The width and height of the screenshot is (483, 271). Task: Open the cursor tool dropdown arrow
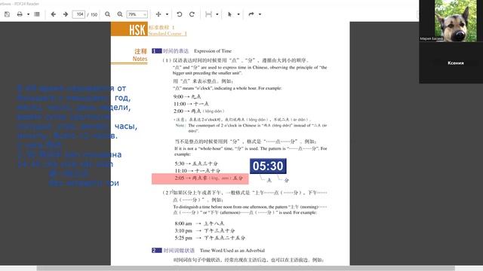point(238,14)
